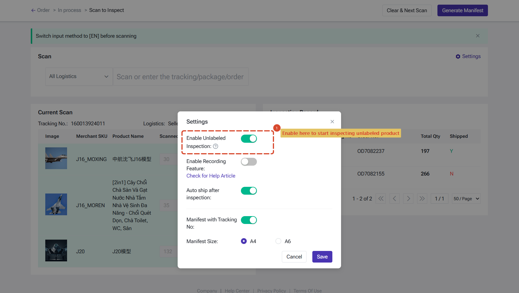Click the page number box showing 1 / 1
The height and width of the screenshot is (293, 519).
tap(439, 199)
